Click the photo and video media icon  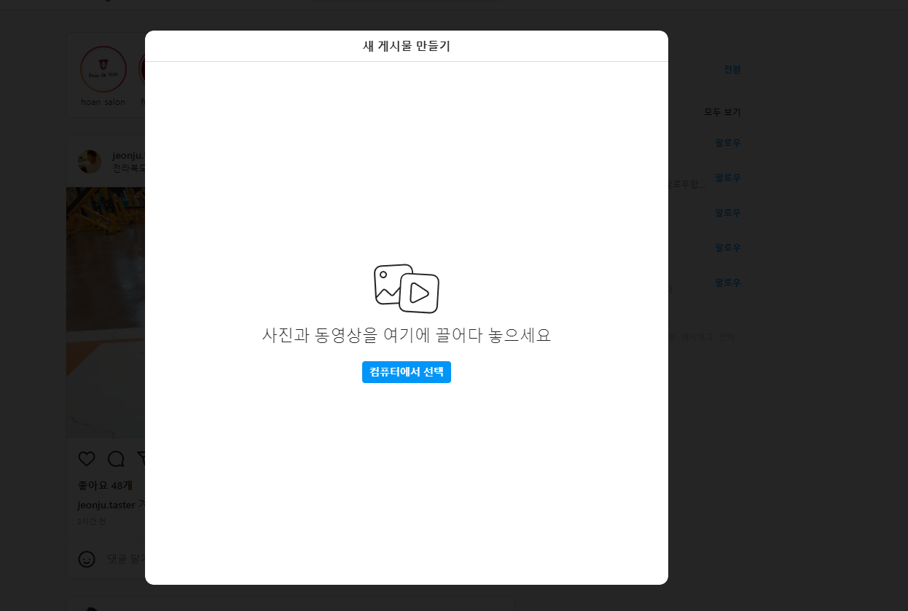(407, 288)
